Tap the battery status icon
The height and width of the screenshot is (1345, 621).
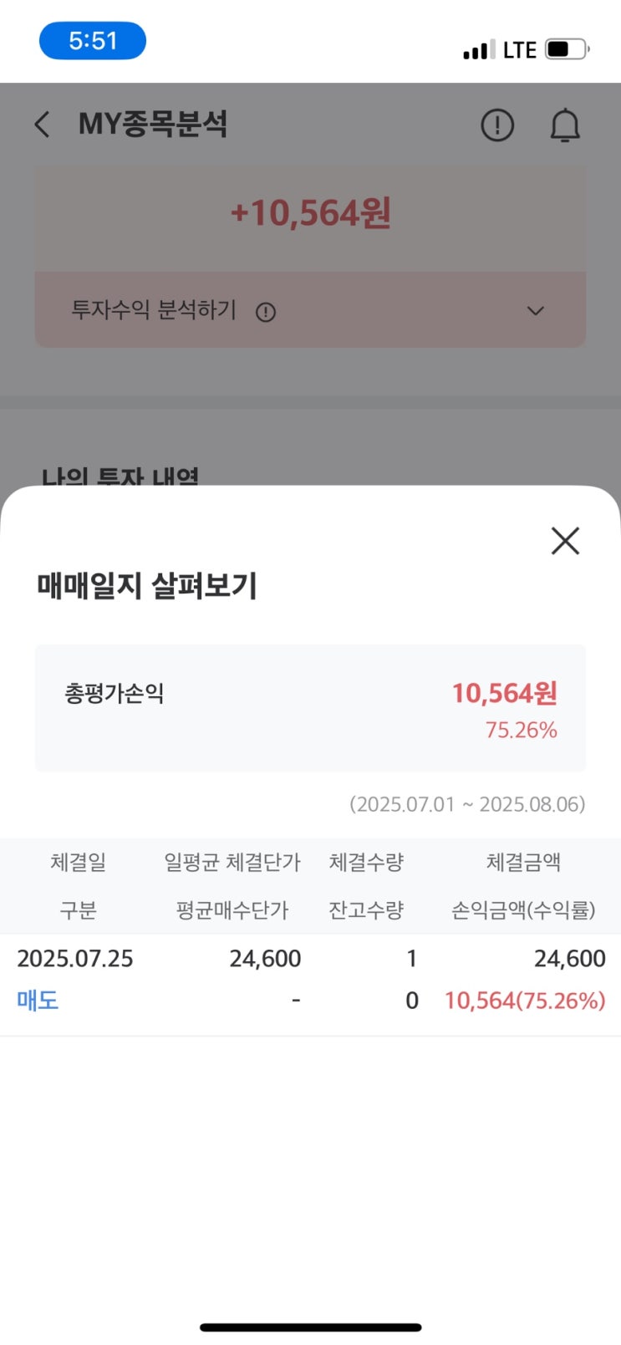567,49
